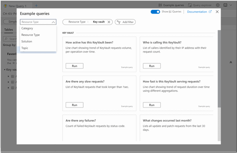Select Category from the dropdown list
This screenshot has width=237, height=153.
coord(27,28)
